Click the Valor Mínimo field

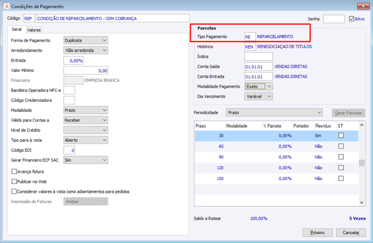(x=86, y=71)
